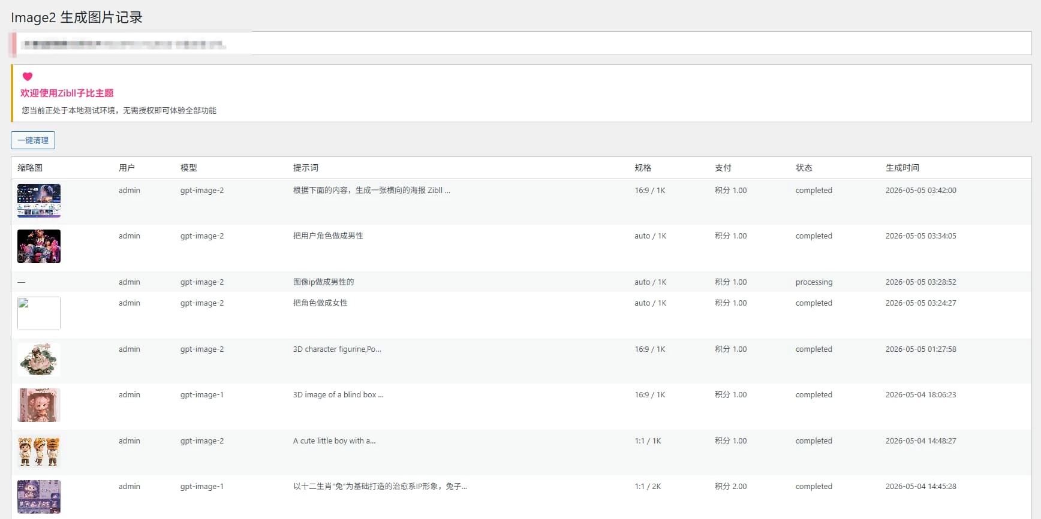Select the 用户 column header

coord(127,168)
